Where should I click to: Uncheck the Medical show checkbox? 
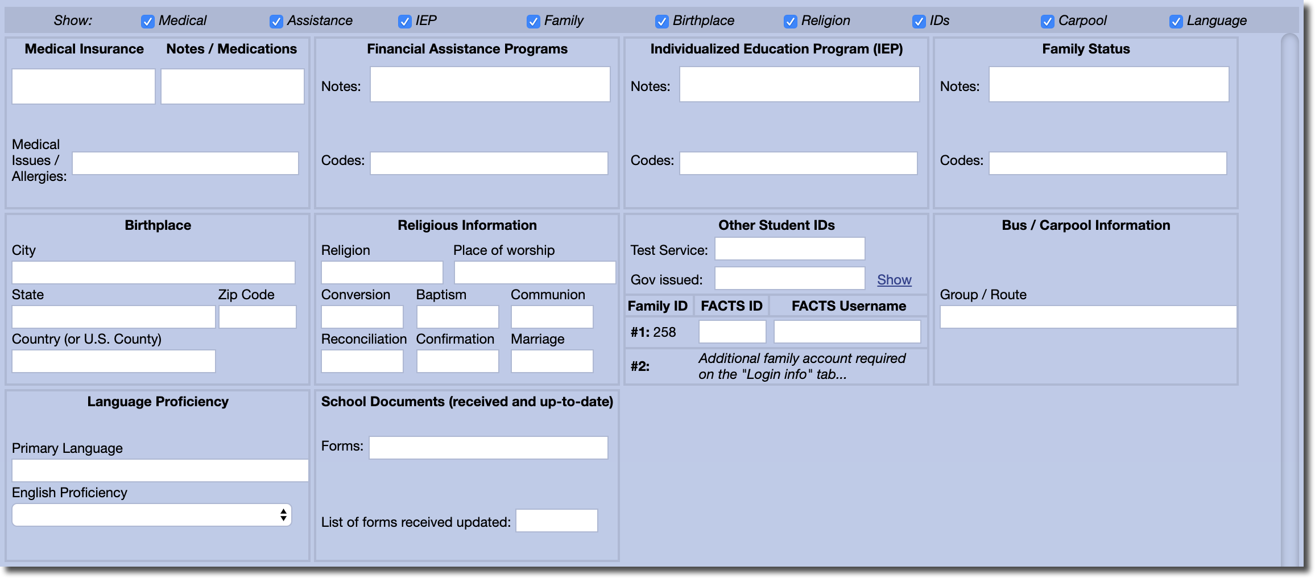pos(147,22)
